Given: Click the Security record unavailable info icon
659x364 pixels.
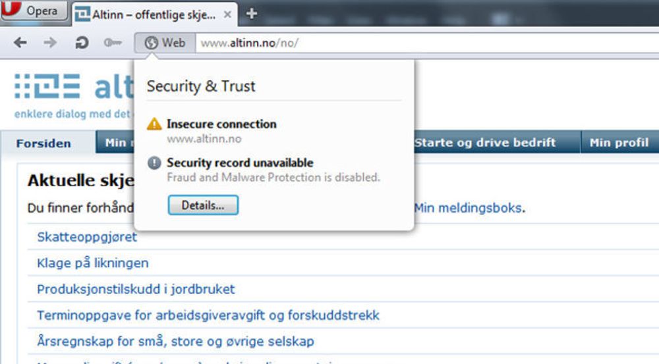Looking at the screenshot, I should pos(154,163).
